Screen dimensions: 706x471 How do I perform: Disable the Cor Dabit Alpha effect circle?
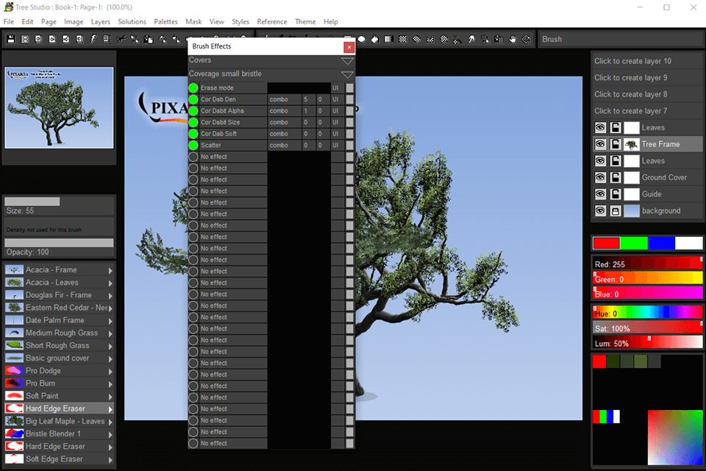tap(193, 111)
